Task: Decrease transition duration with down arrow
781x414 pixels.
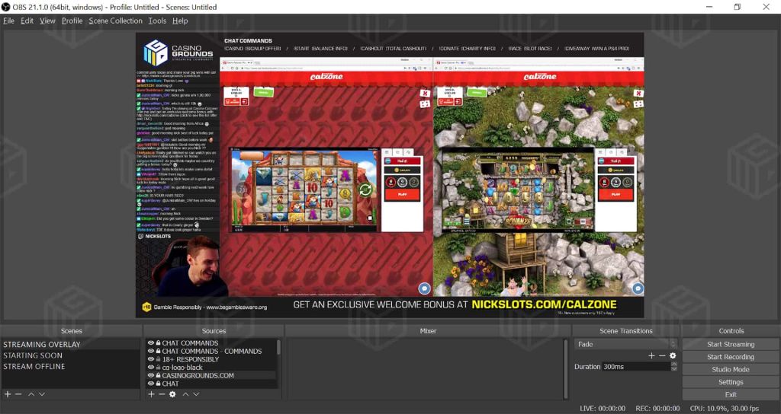Action: pyautogui.click(x=674, y=369)
